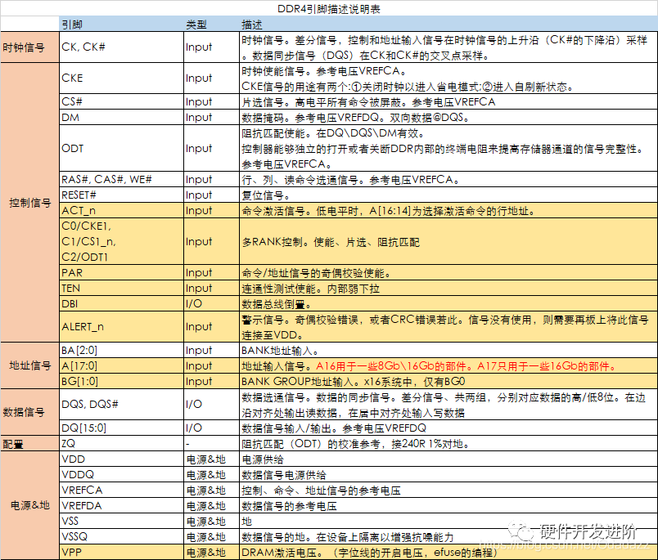Image resolution: width=658 pixels, height=560 pixels.
Task: Select the category cell '数据信号'
Action: (29, 412)
